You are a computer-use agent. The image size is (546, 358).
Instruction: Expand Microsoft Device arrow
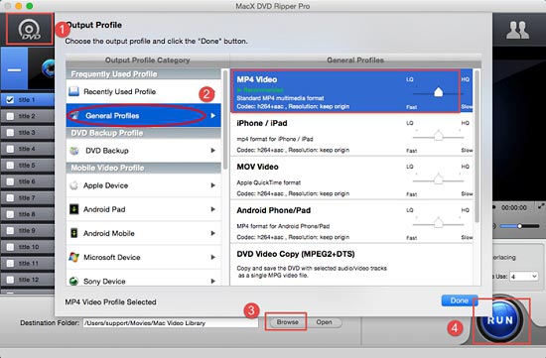(x=213, y=257)
